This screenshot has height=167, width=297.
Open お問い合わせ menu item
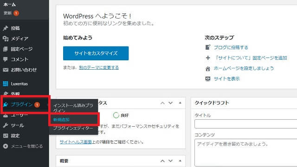coord(24,70)
